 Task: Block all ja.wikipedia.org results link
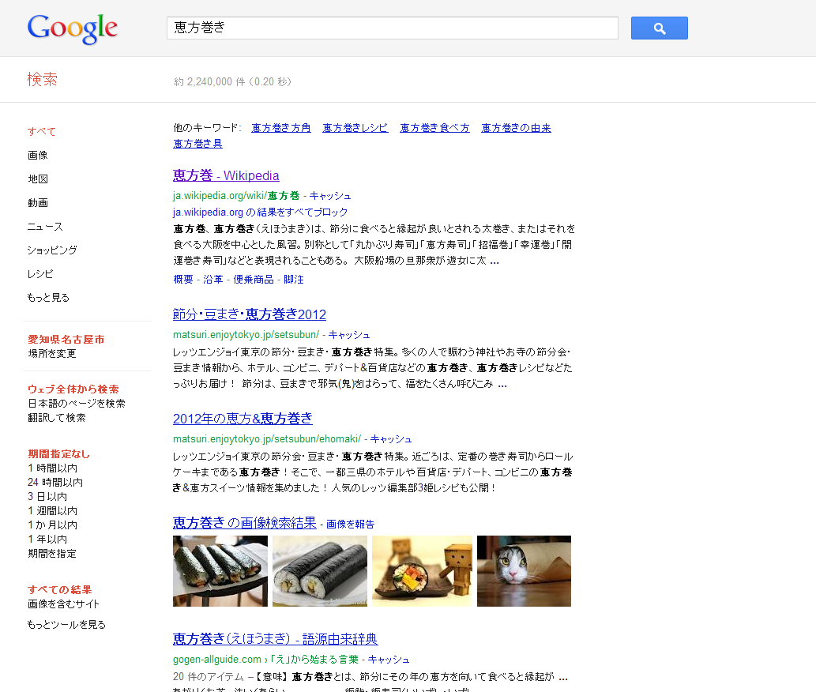coord(261,212)
